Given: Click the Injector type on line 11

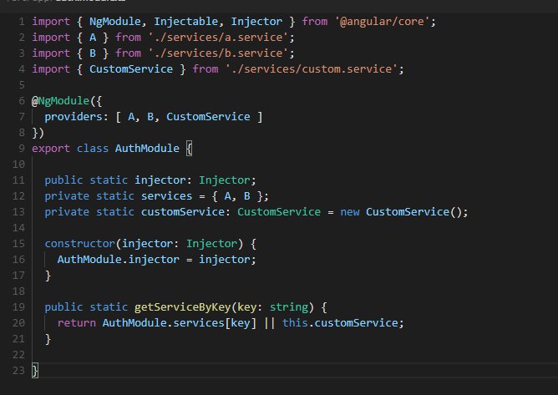Looking at the screenshot, I should point(225,180).
